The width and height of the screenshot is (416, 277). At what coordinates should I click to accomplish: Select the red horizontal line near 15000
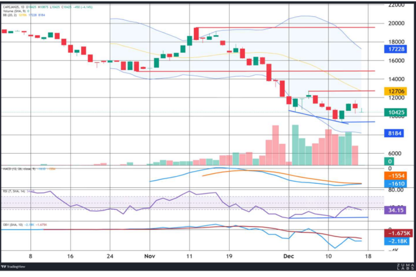(x=255, y=71)
